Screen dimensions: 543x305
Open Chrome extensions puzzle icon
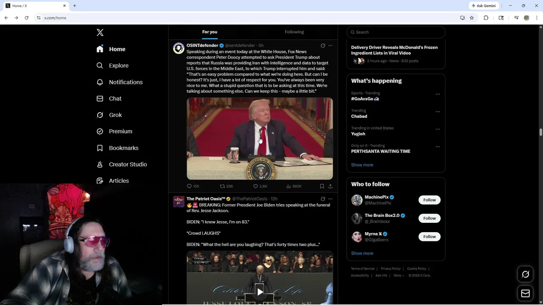point(486,18)
